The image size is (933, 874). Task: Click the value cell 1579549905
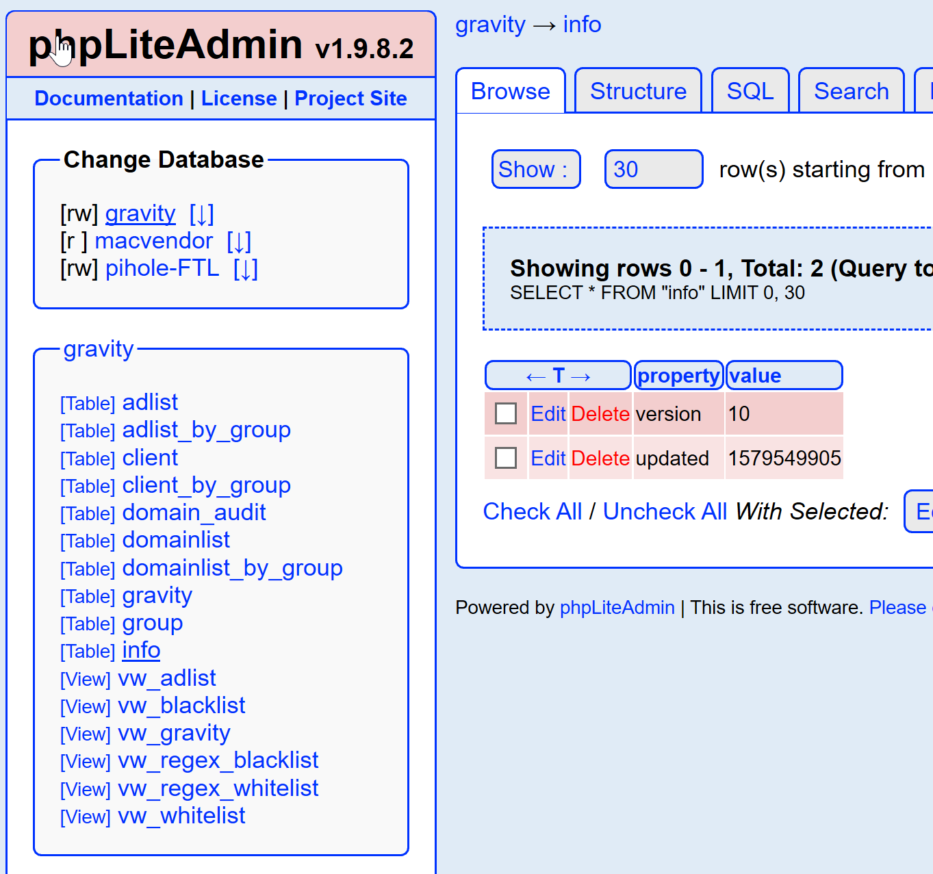(x=784, y=458)
